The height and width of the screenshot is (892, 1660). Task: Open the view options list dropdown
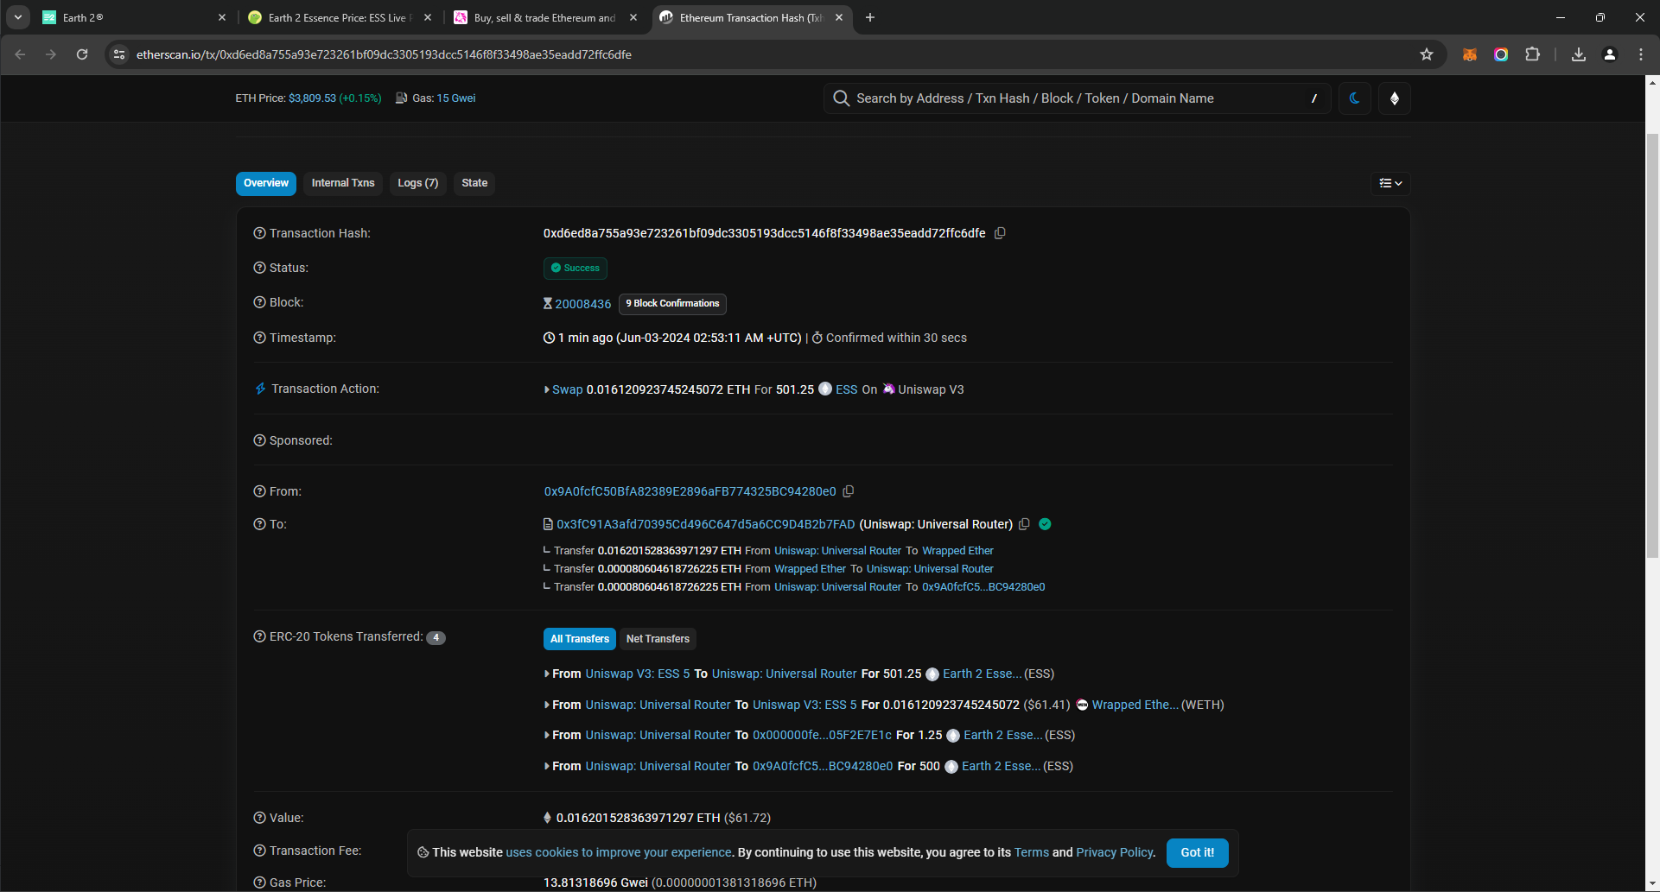click(1390, 183)
